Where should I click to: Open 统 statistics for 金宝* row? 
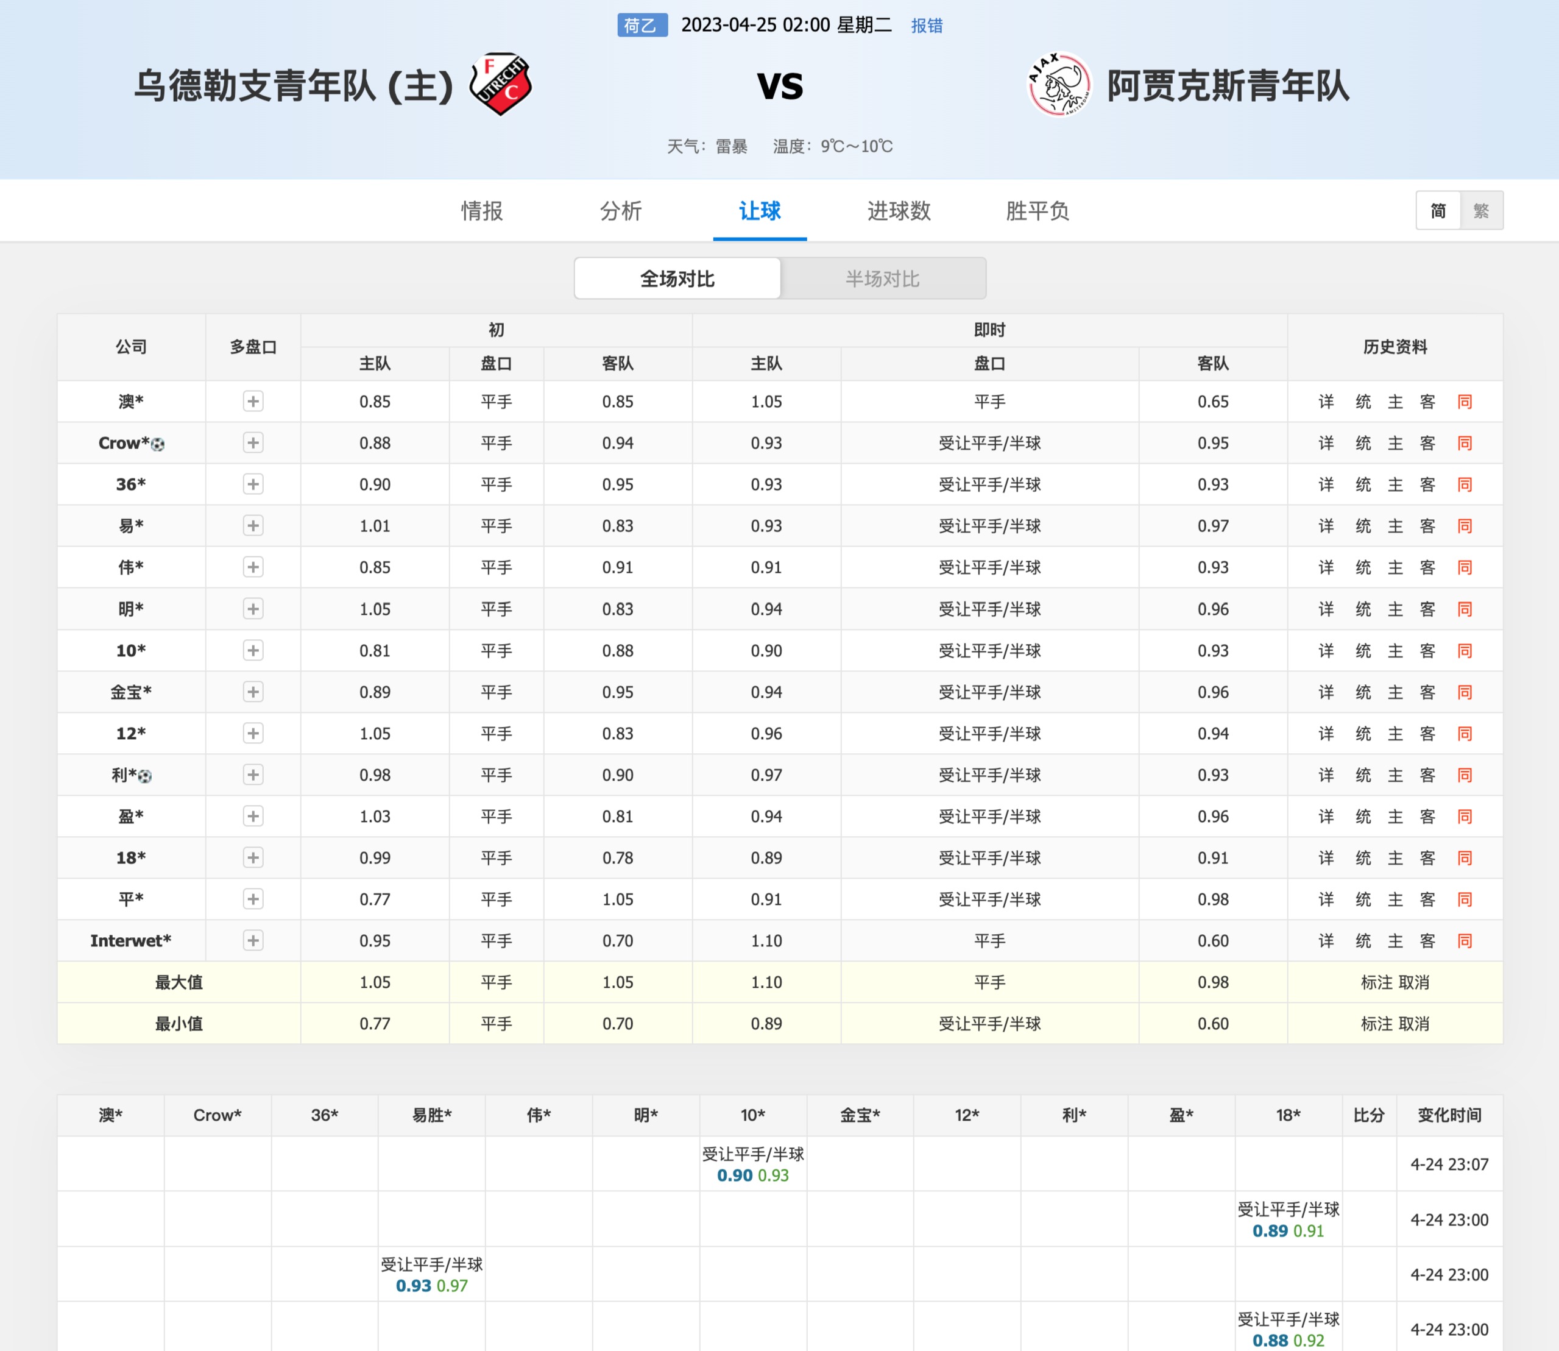(x=1363, y=691)
